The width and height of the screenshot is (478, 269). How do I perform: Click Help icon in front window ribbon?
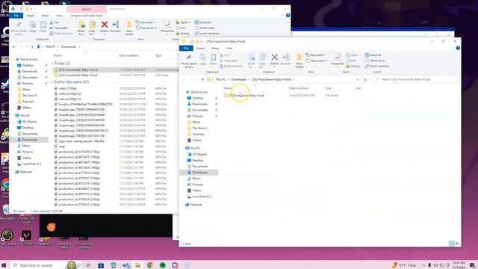click(x=458, y=48)
